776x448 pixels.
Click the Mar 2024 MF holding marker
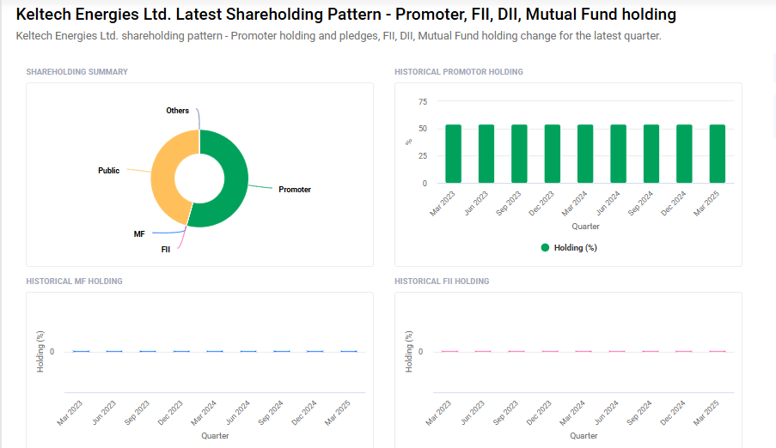point(215,352)
